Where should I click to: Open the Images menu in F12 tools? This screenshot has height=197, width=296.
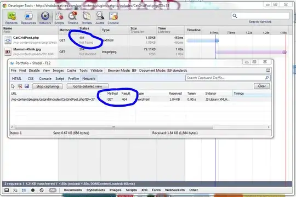click(x=58, y=70)
